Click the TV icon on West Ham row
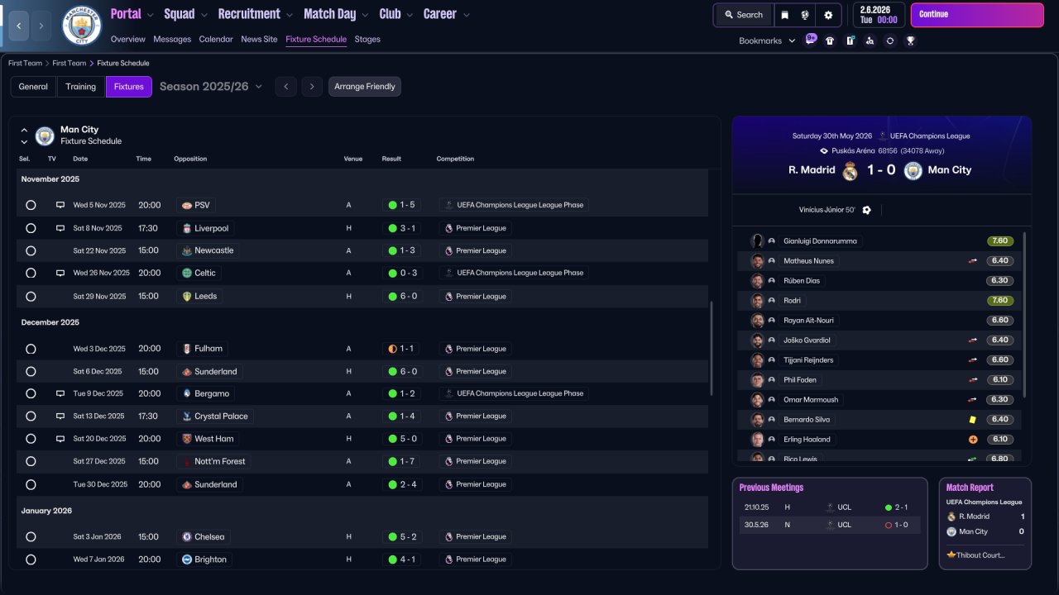This screenshot has height=595, width=1059. point(60,439)
